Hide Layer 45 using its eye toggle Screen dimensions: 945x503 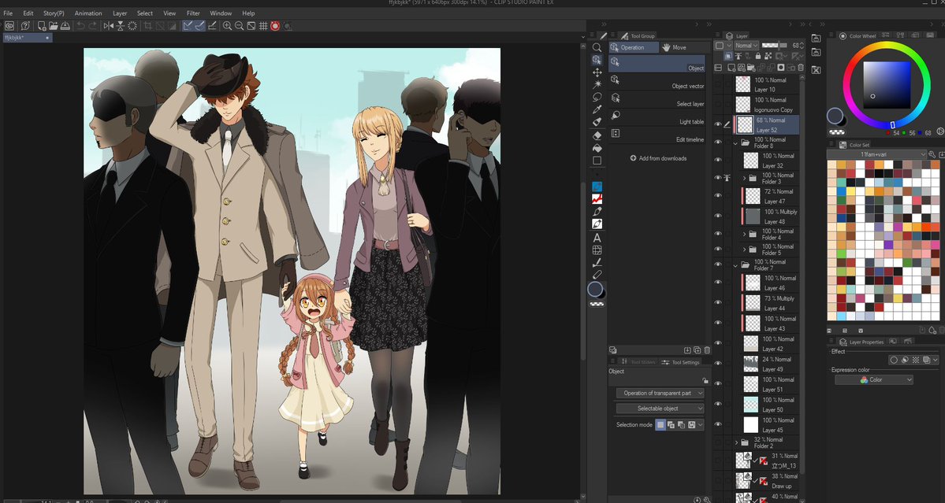pos(718,425)
